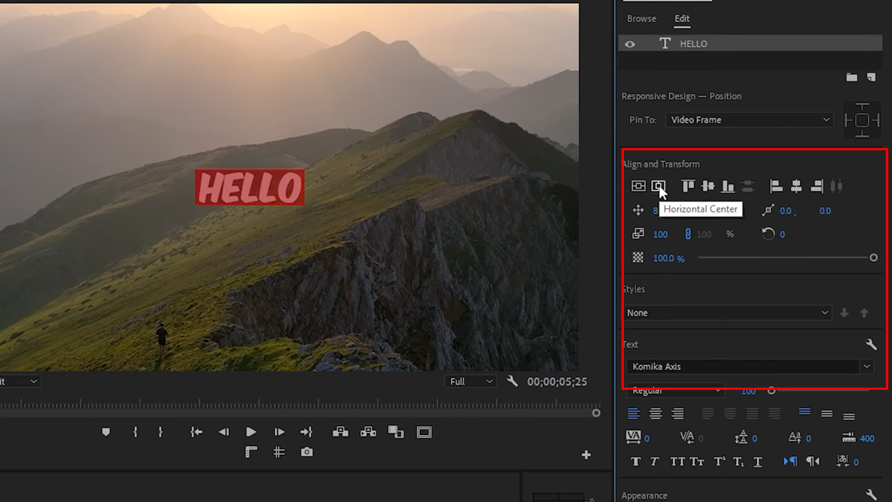Select the Edit tab
Viewport: 892px width, 502px height.
point(682,18)
